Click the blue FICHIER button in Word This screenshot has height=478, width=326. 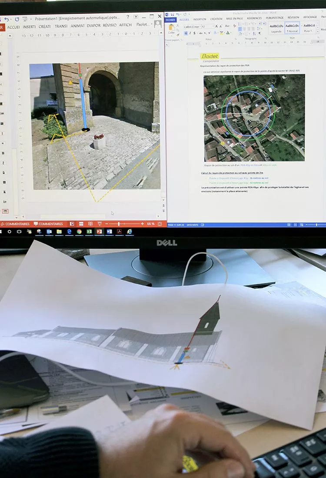(x=170, y=20)
